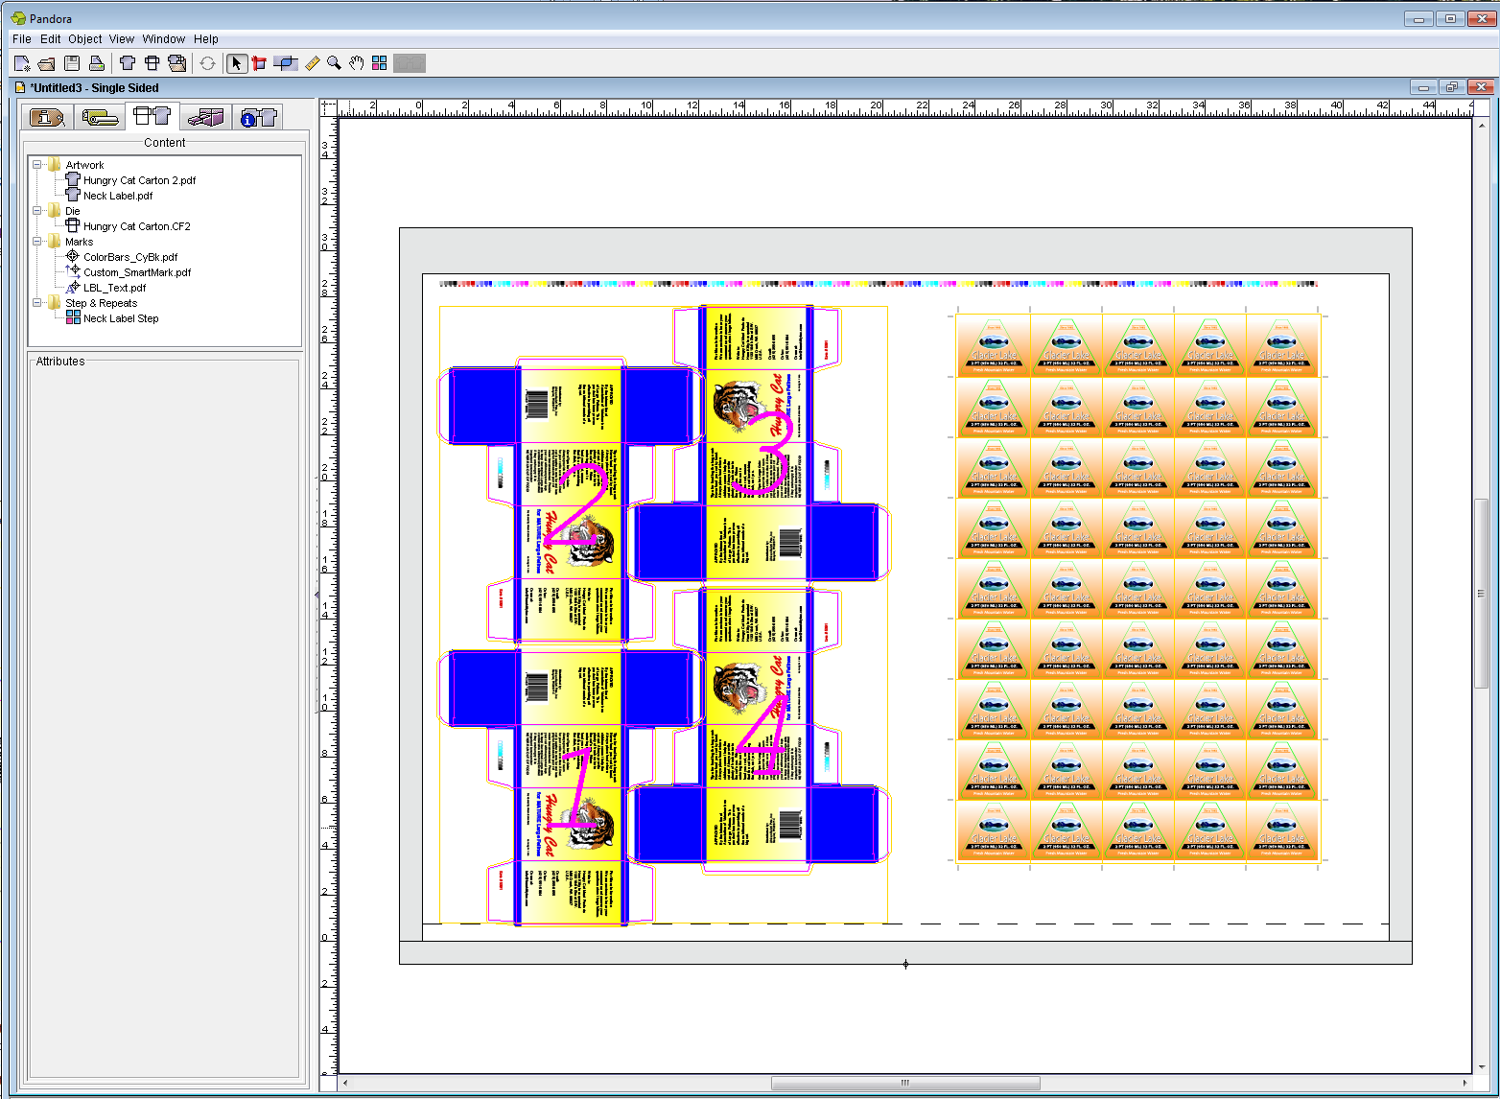
Task: Click the color bar strip atop the sheet
Action: (x=879, y=284)
